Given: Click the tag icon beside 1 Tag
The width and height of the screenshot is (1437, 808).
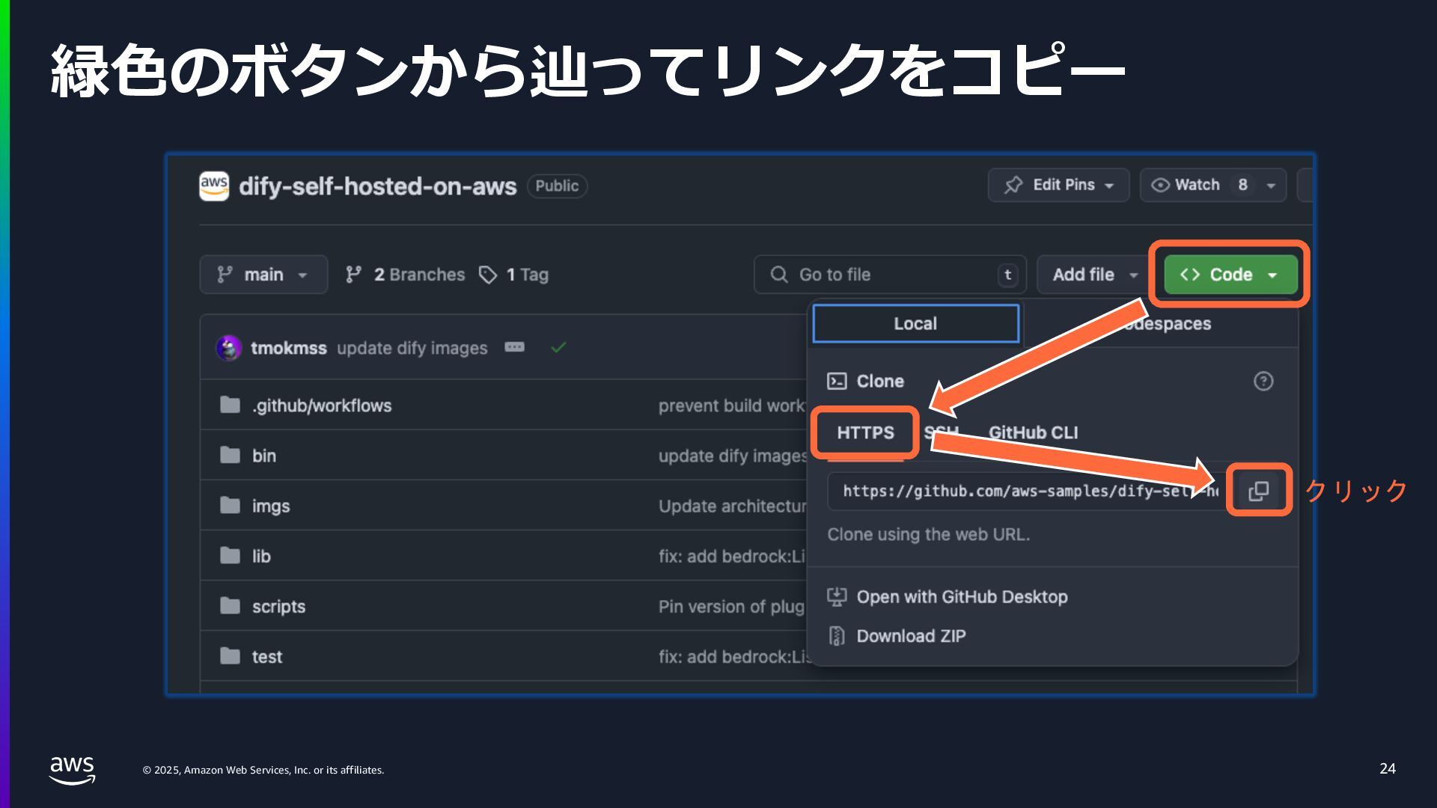Looking at the screenshot, I should click(x=488, y=275).
